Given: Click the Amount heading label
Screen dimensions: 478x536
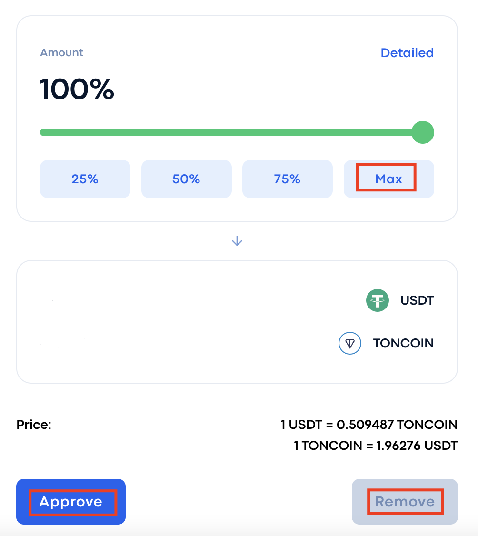Looking at the screenshot, I should (x=61, y=53).
